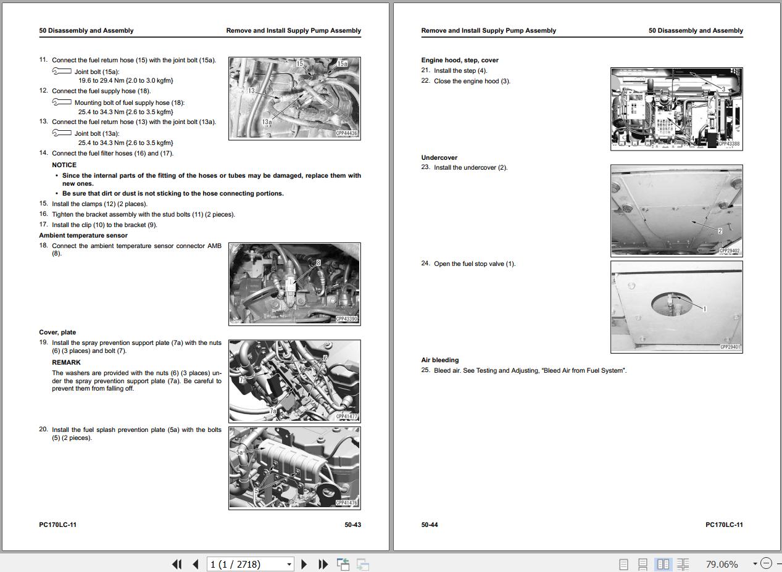This screenshot has height=572, width=782.
Task: Click the next view navigation icon
Action: point(363,564)
